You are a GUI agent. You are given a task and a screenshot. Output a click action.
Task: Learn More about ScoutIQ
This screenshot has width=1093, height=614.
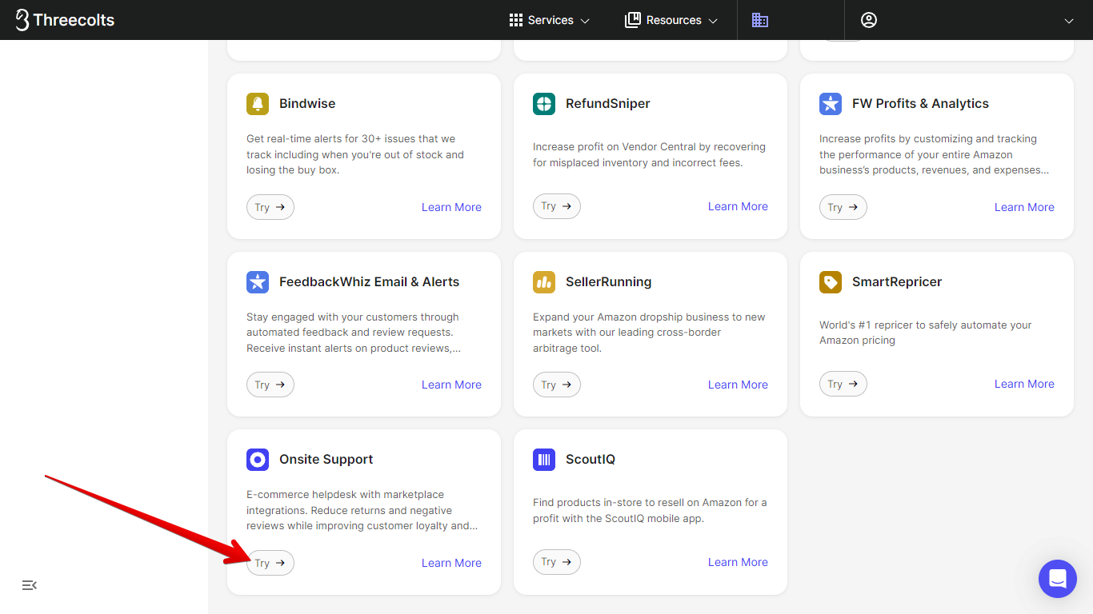(x=738, y=562)
